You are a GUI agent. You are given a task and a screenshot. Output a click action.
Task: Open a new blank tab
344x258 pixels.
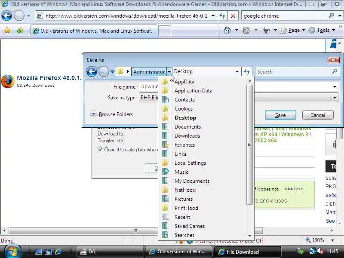coord(165,31)
